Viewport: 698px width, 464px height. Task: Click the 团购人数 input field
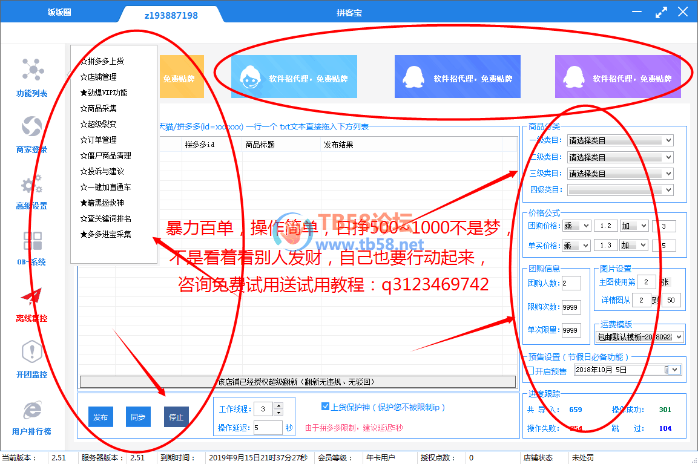[x=571, y=283]
